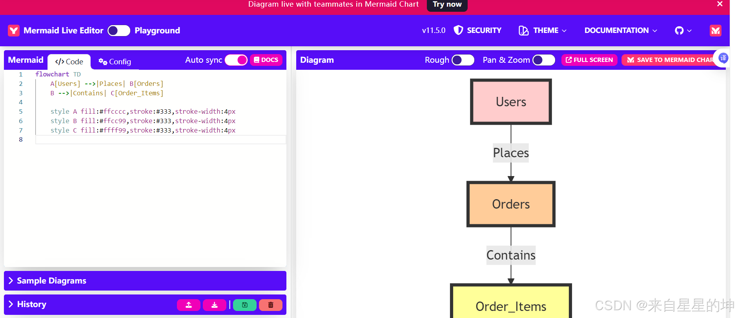
Task: Click the 'style B fill:#ffcc99' code line
Action: (143, 121)
